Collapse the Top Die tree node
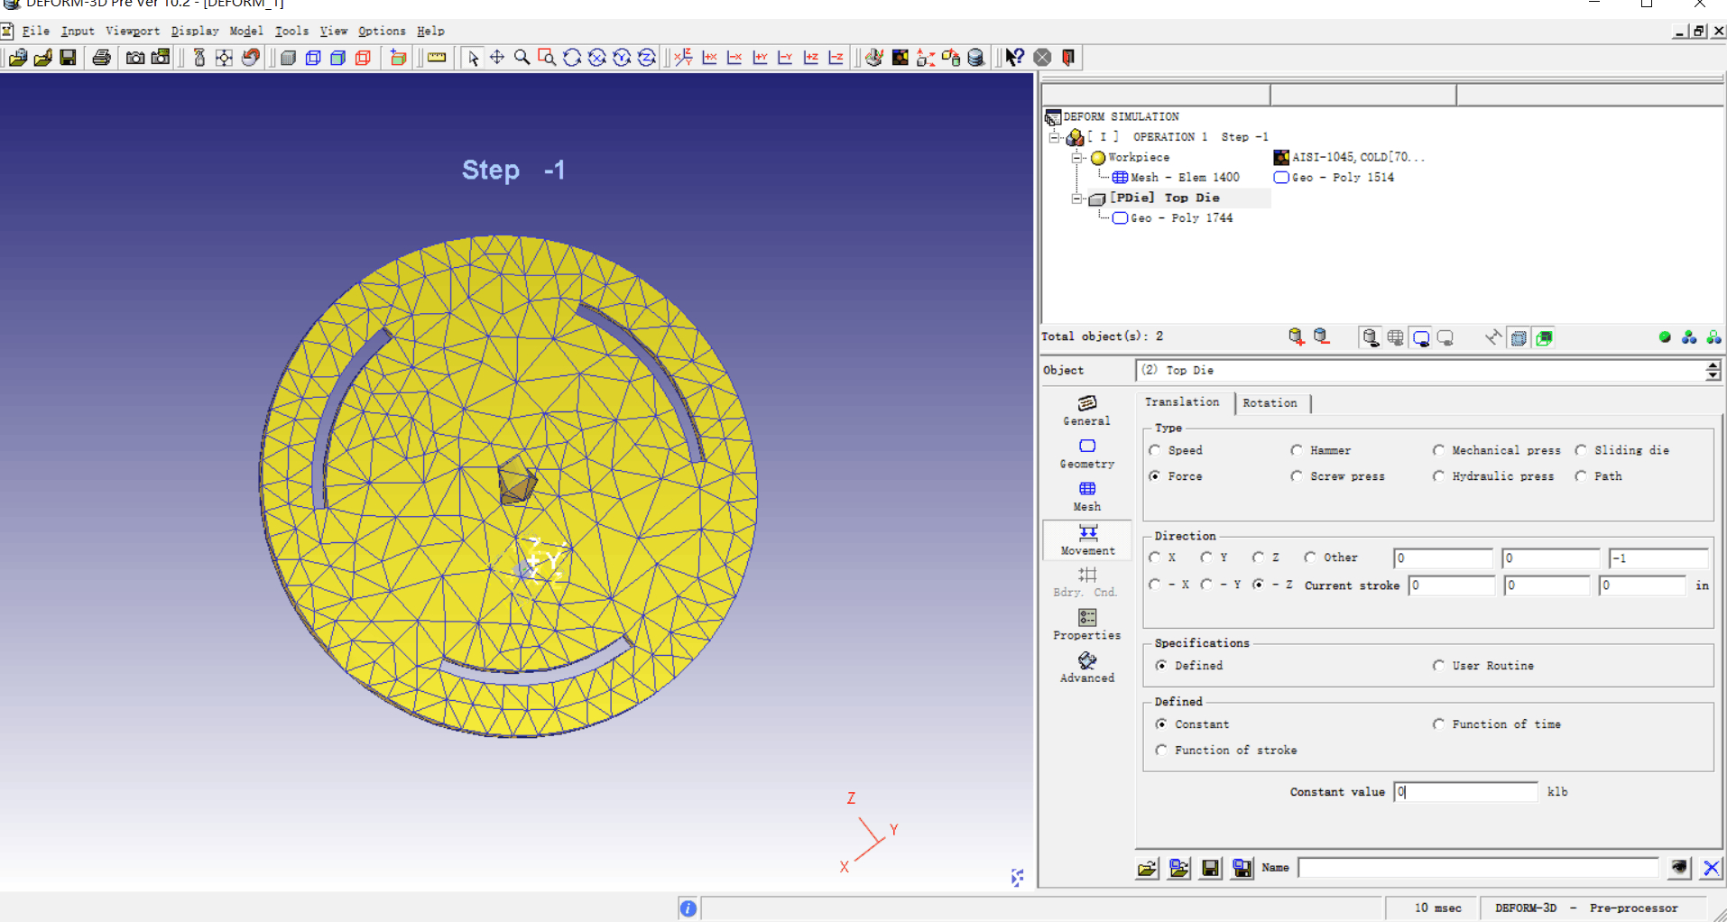 (1076, 198)
